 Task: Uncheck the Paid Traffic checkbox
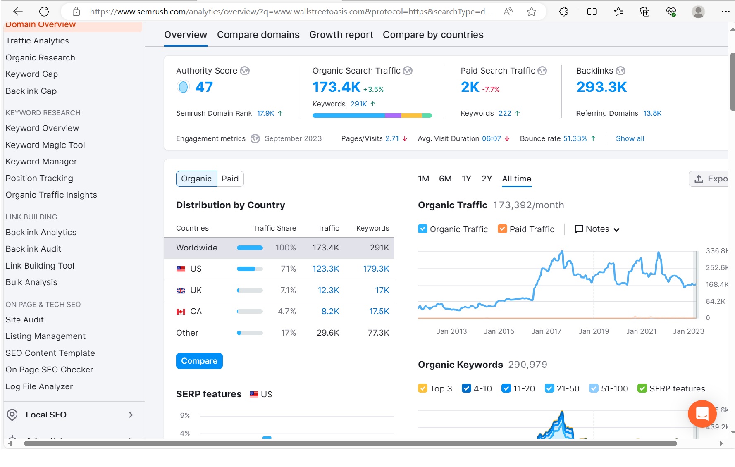pyautogui.click(x=502, y=229)
